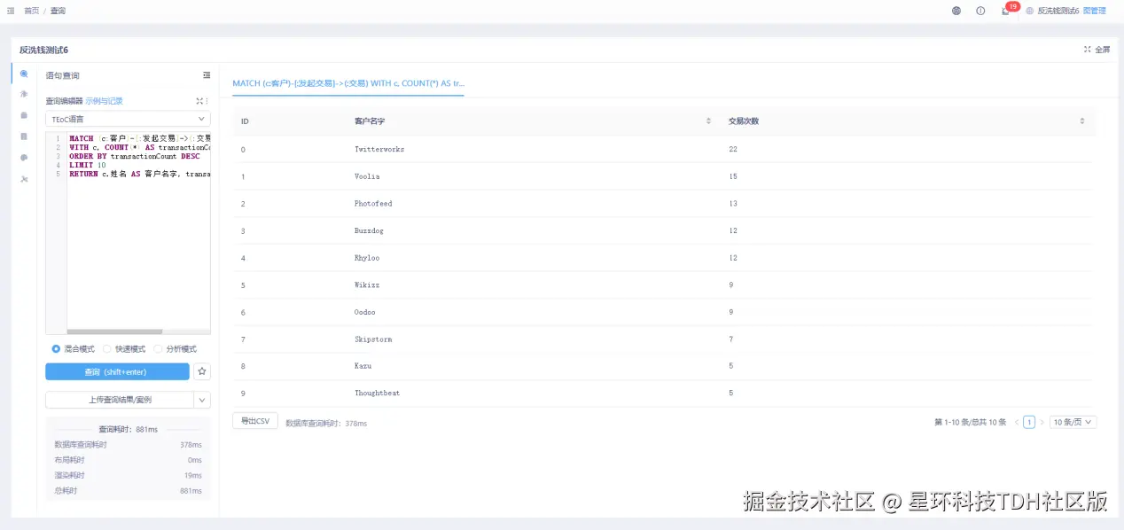Click the third left sidebar printer-like icon
1124x530 pixels.
pos(24,115)
